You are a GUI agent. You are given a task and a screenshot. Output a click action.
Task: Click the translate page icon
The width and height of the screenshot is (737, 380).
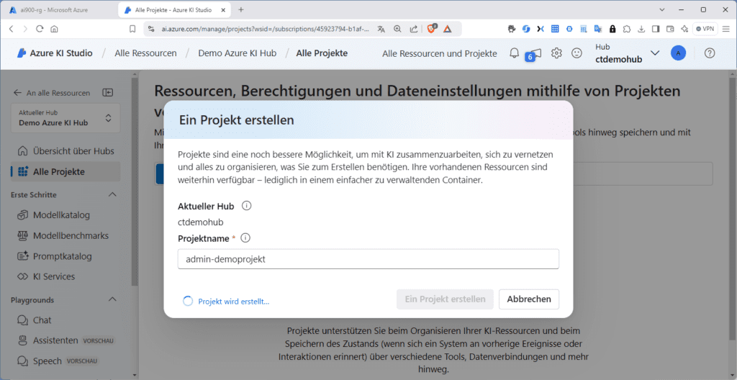click(x=381, y=29)
